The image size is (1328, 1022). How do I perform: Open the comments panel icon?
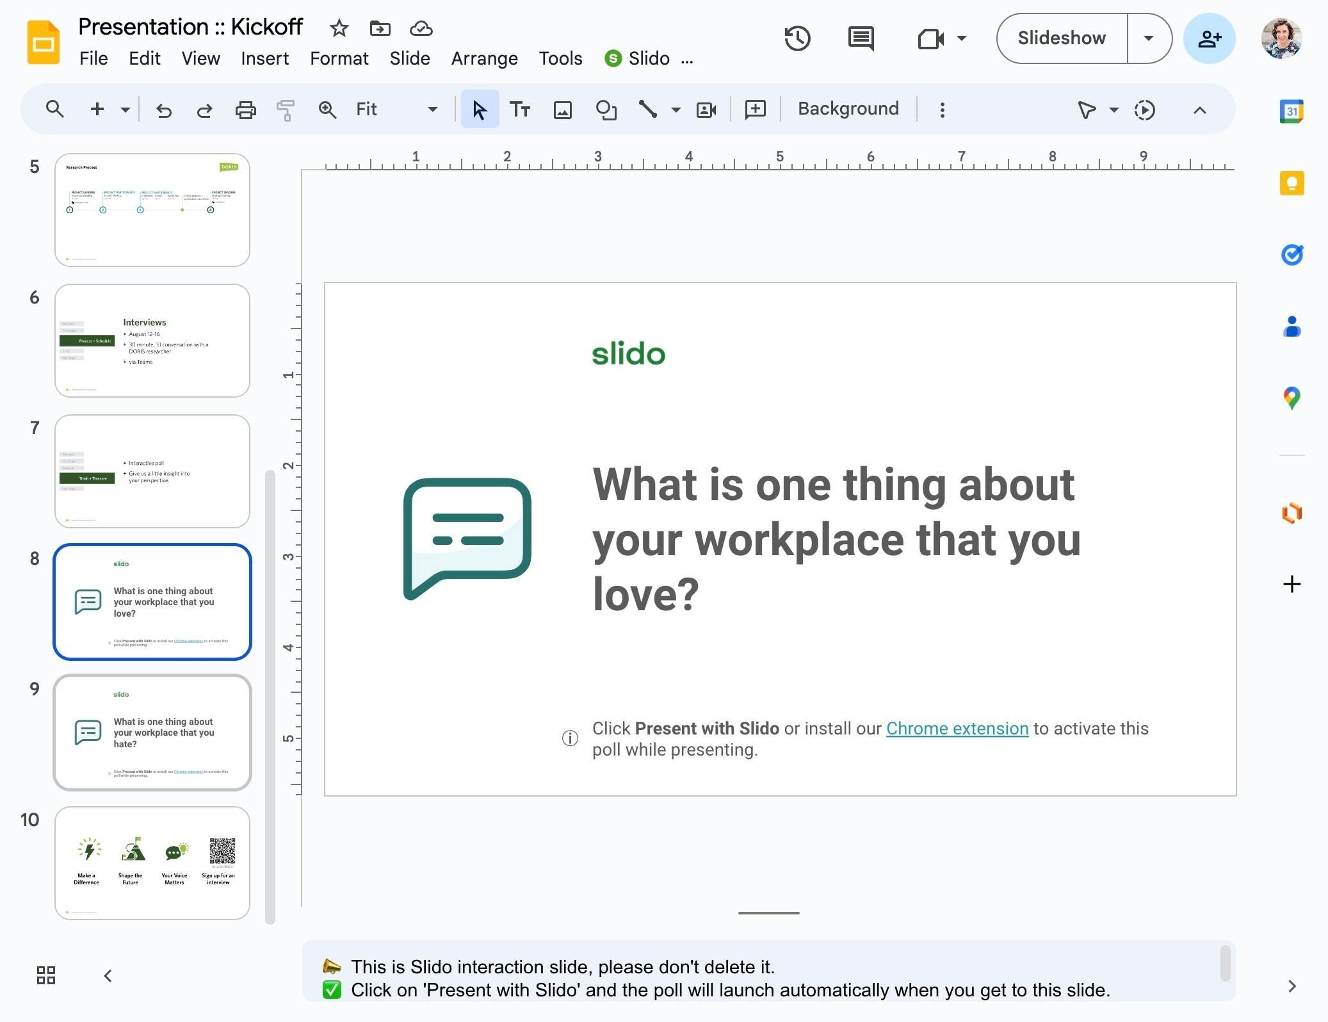[x=861, y=38]
